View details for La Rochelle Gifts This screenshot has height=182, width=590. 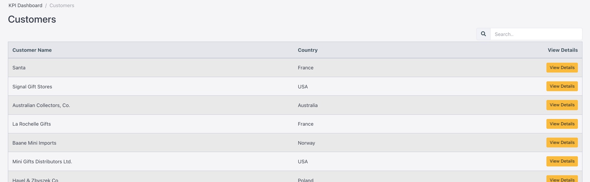[x=562, y=124]
